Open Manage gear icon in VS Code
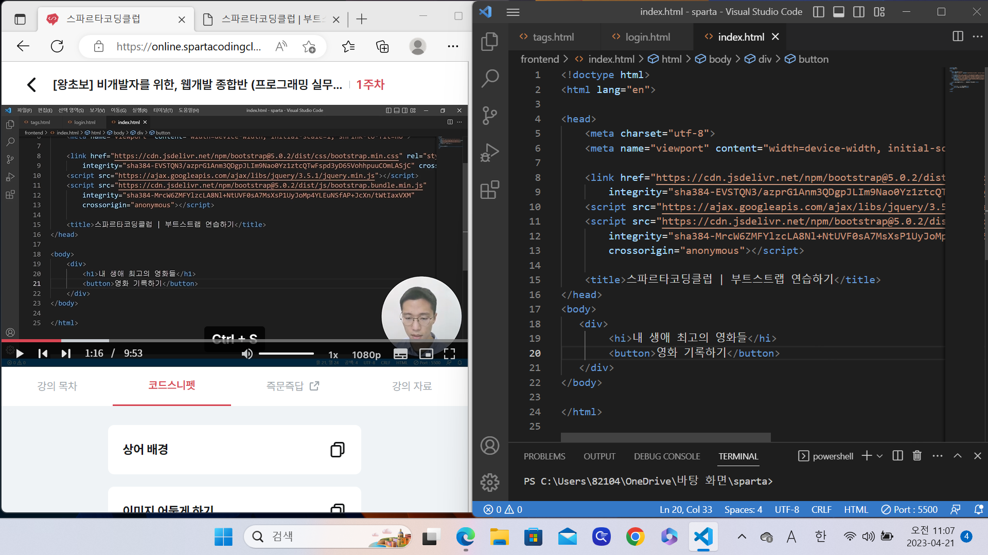This screenshot has height=555, width=988. pyautogui.click(x=489, y=482)
